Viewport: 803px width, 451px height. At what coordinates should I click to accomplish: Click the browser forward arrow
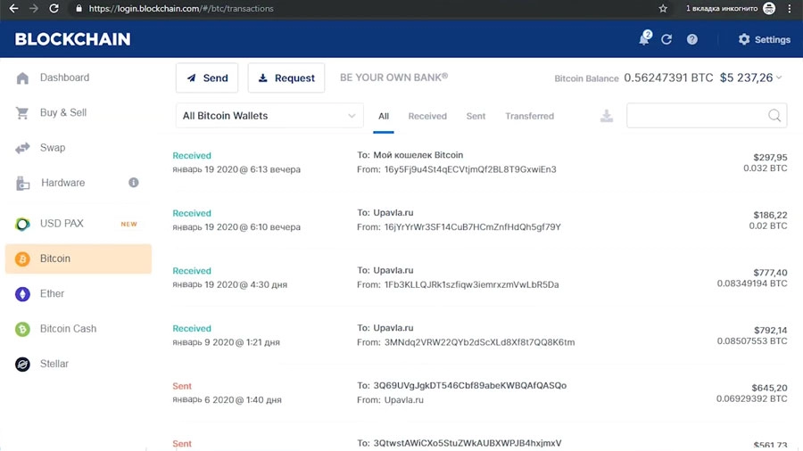tap(34, 8)
